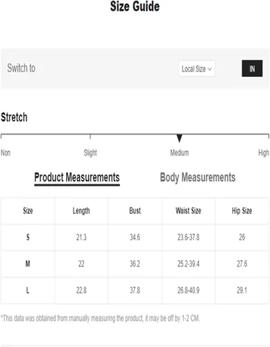Click the Medium stretch marker triangle
This screenshot has height=347, width=270.
click(179, 138)
